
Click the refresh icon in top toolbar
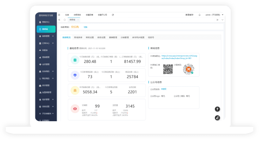coord(113,15)
